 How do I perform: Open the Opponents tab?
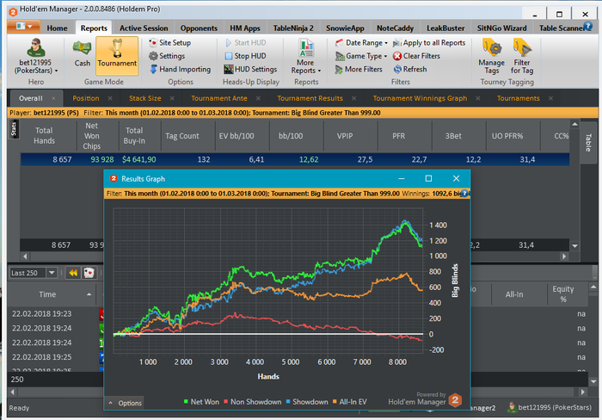click(x=199, y=28)
